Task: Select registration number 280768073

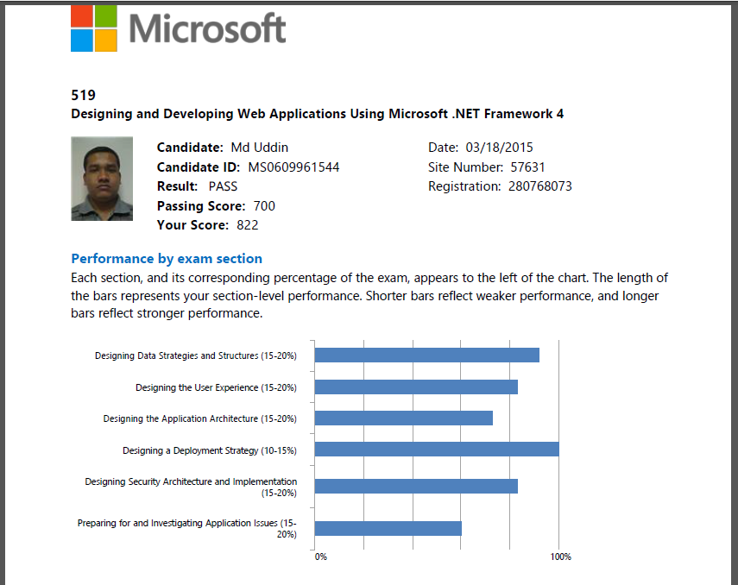Action: click(539, 186)
